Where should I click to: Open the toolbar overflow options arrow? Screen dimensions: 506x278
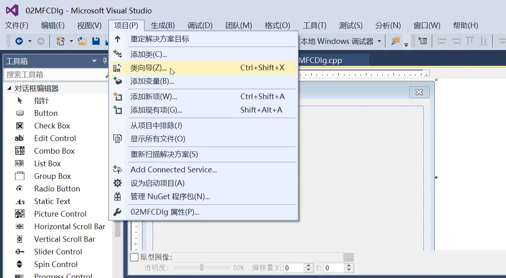[x=406, y=44]
